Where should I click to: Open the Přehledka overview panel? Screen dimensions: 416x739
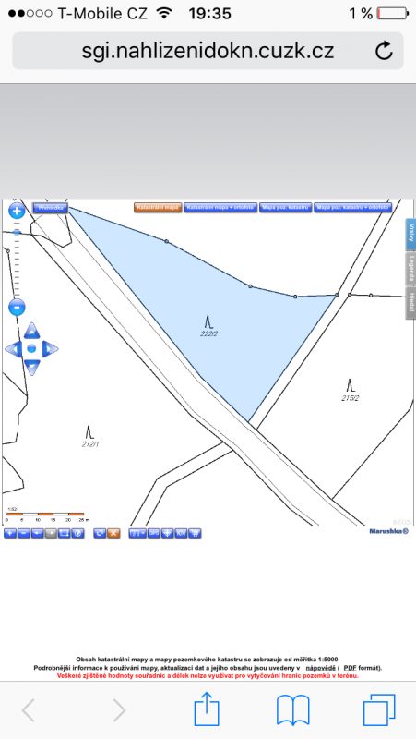[x=51, y=208]
